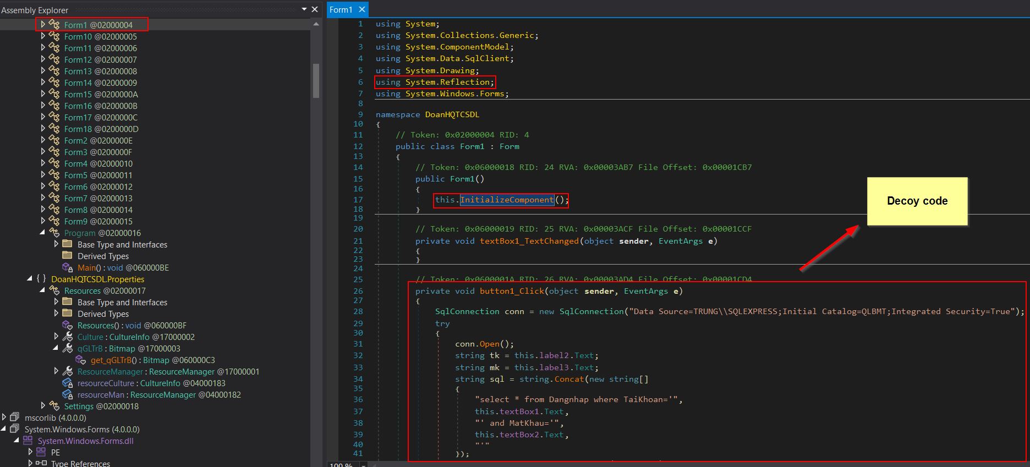Follow the InitializeComponent method reference
The height and width of the screenshot is (467, 1030).
pos(507,200)
